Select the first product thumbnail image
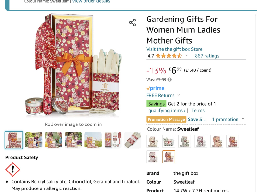This screenshot has height=192, width=257. [14, 140]
